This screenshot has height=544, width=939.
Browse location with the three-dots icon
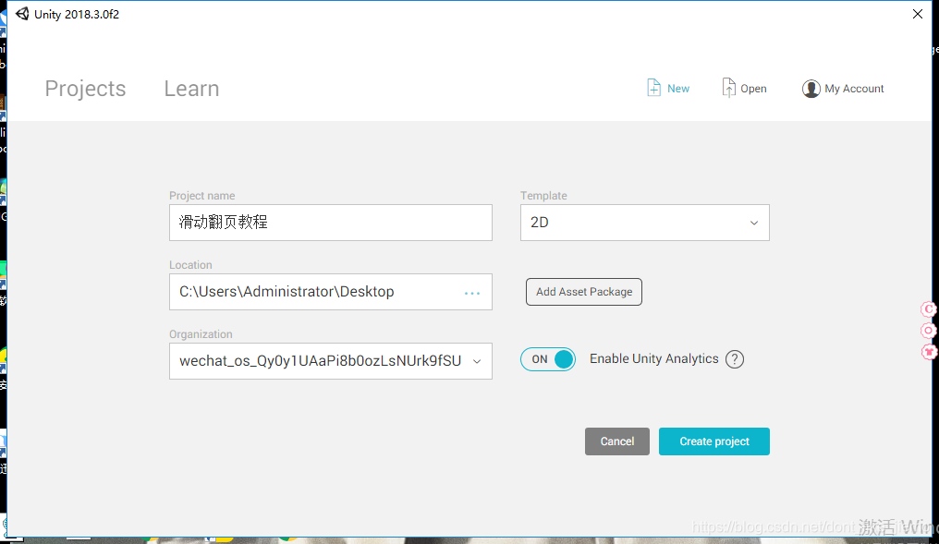coord(472,293)
